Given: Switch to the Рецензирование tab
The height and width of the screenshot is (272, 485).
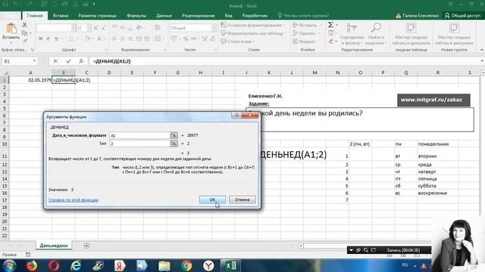Looking at the screenshot, I should [199, 15].
